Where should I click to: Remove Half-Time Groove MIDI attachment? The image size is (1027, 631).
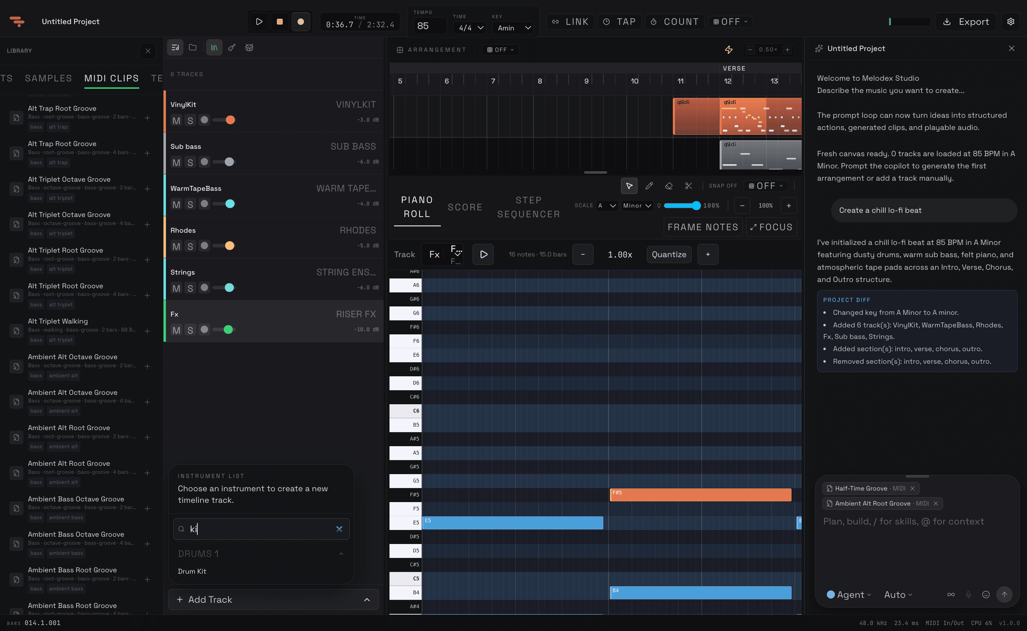tap(912, 488)
